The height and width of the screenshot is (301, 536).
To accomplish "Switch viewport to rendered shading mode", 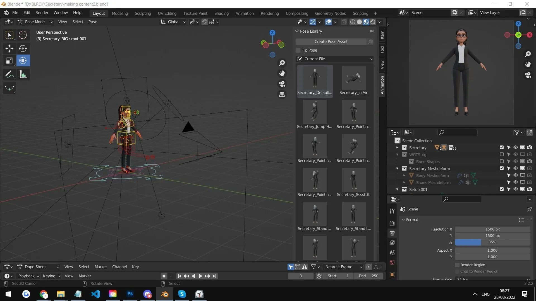I will (x=372, y=22).
